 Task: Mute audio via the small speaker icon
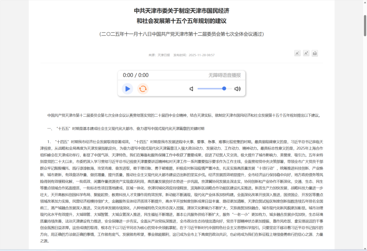click(x=191, y=89)
